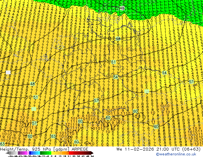Click the magenta legend color segment

26,153
